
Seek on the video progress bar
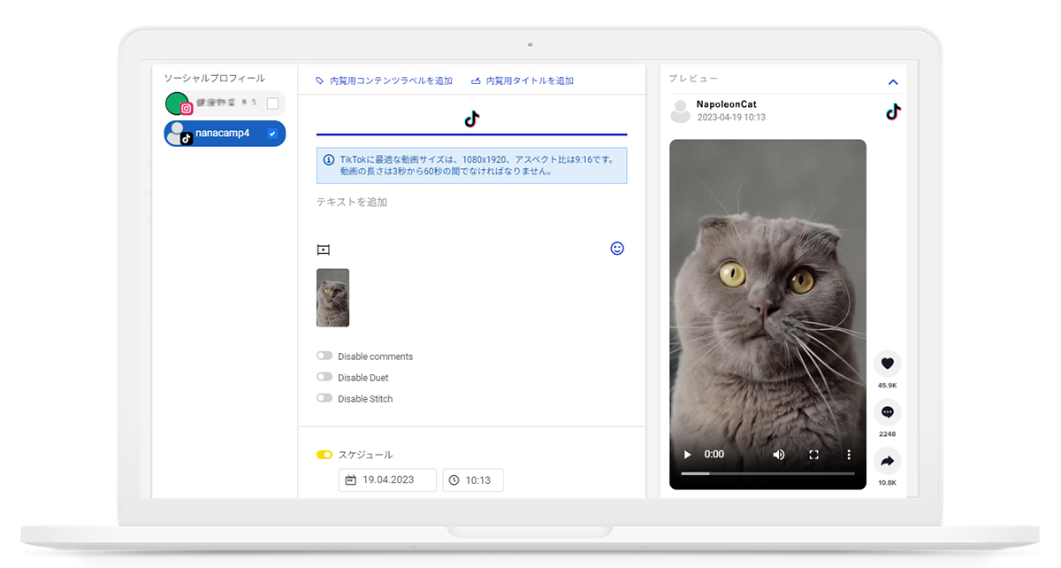(x=767, y=474)
